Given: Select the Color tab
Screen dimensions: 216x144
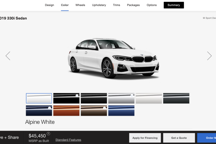Looking at the screenshot, I should pyautogui.click(x=65, y=5).
